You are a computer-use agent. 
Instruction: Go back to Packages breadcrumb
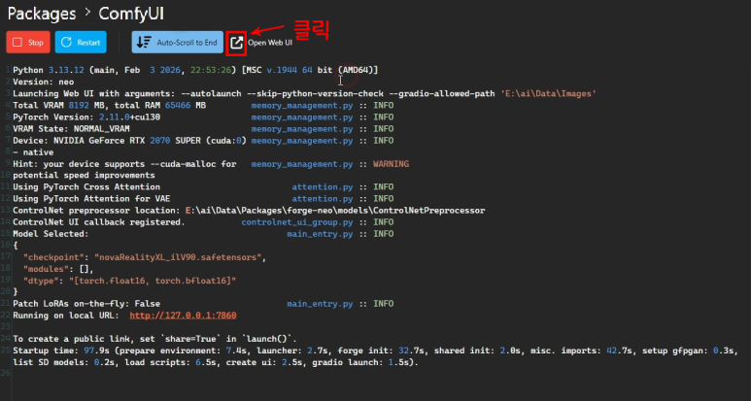pyautogui.click(x=42, y=14)
